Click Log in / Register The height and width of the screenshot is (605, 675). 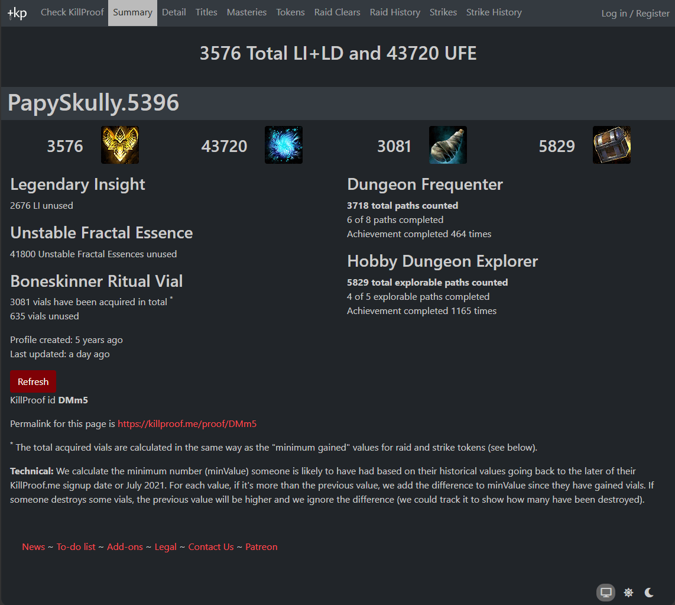tap(635, 14)
